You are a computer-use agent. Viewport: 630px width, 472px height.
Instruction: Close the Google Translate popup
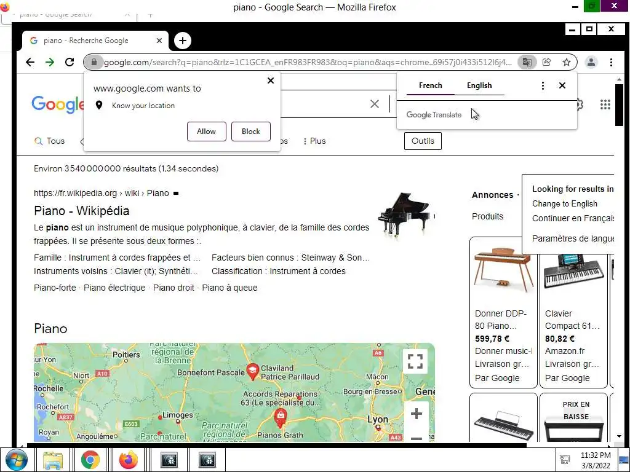[562, 85]
